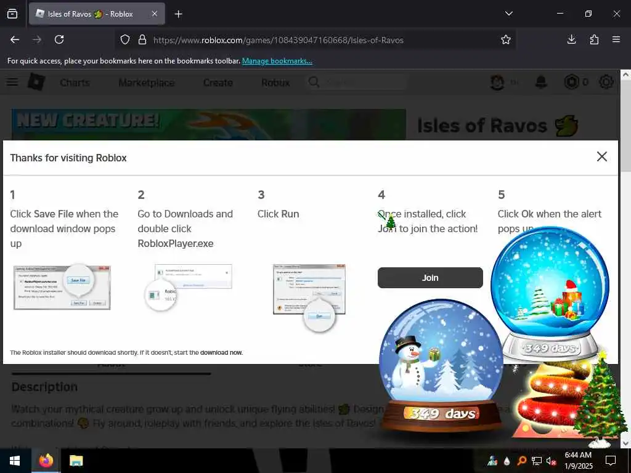Open the Create page
The height and width of the screenshot is (473, 631).
(218, 83)
